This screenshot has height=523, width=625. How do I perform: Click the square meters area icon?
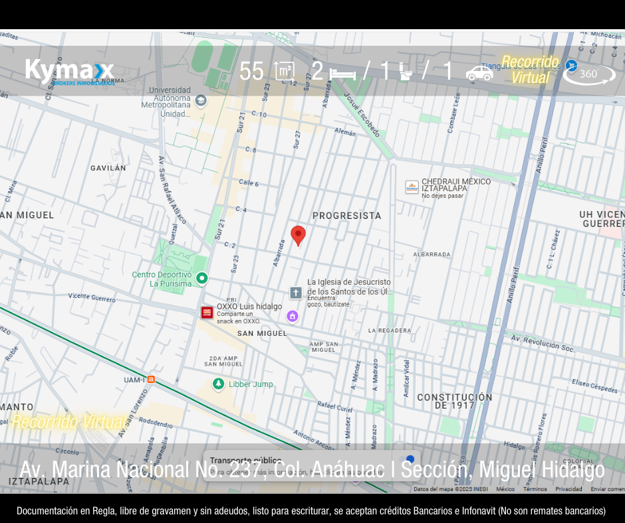tap(285, 72)
